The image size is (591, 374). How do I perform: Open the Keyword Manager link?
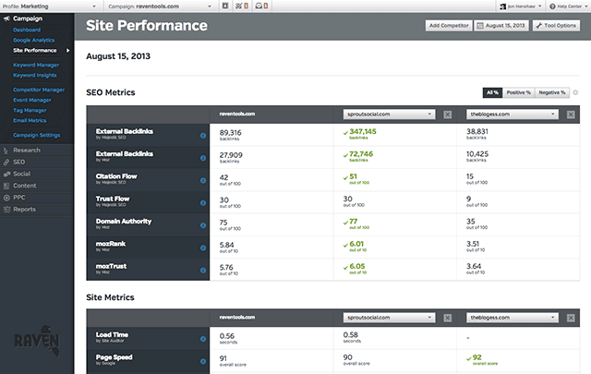(36, 65)
